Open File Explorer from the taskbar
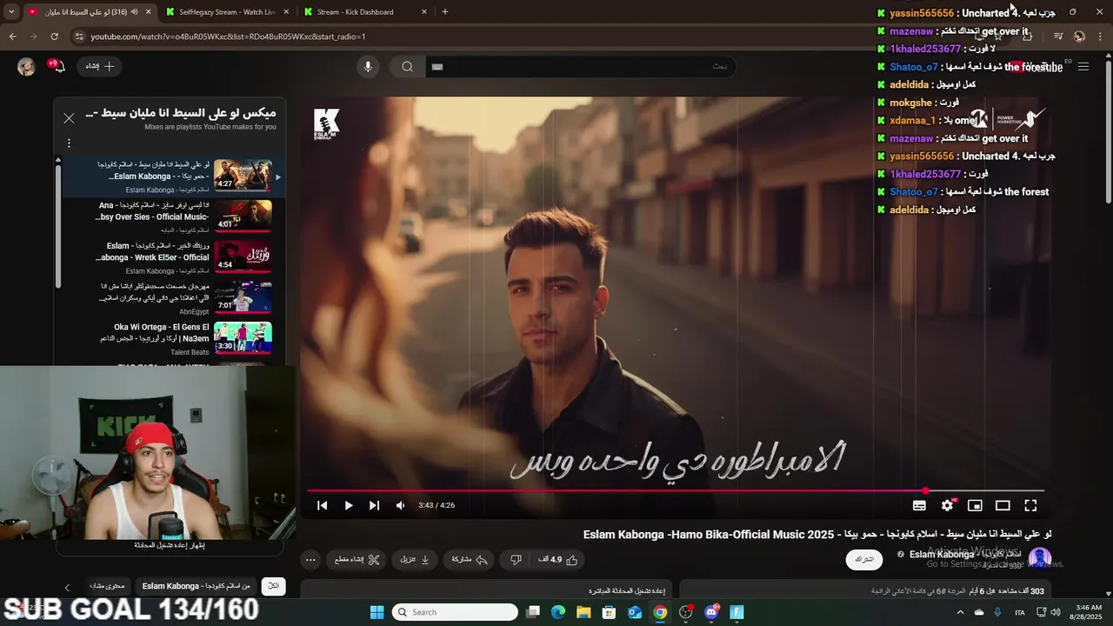This screenshot has width=1113, height=626. (x=583, y=612)
